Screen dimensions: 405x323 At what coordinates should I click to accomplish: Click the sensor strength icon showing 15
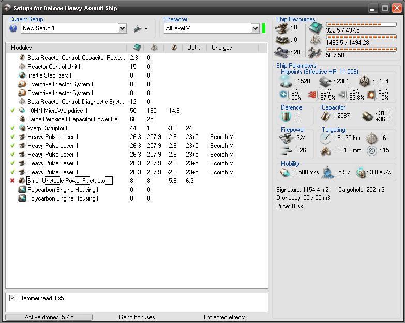(x=372, y=151)
